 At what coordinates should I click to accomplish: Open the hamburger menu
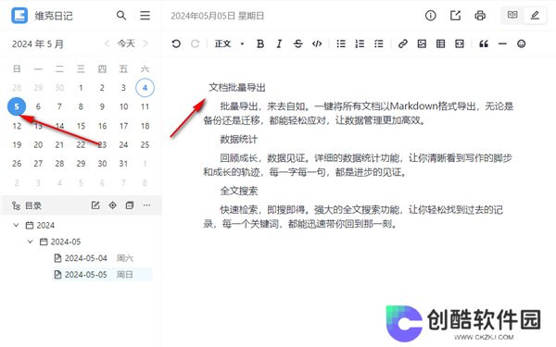click(x=145, y=16)
